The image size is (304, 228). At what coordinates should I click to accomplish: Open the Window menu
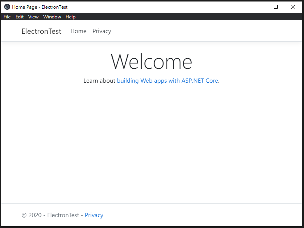pos(52,17)
